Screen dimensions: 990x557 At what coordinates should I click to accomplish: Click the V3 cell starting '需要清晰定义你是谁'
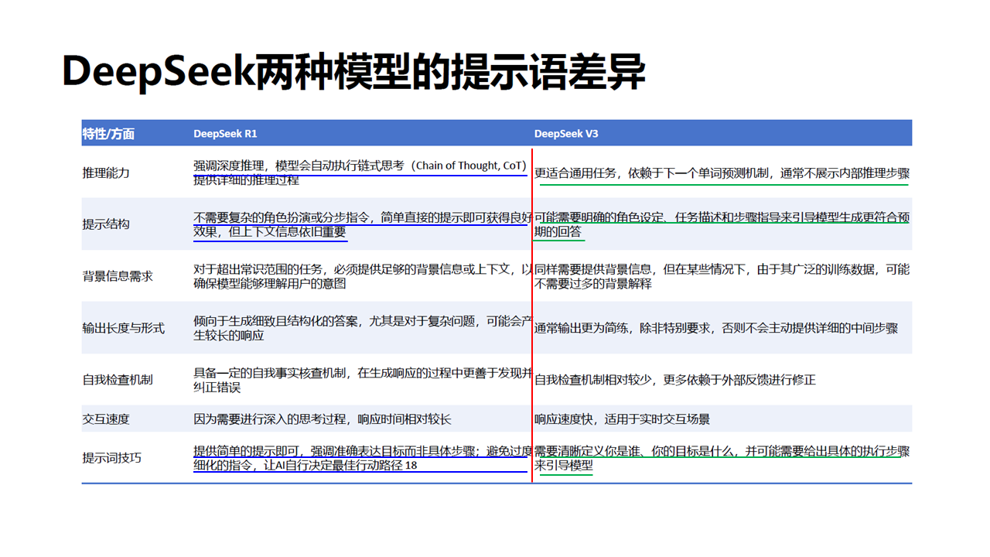722,458
